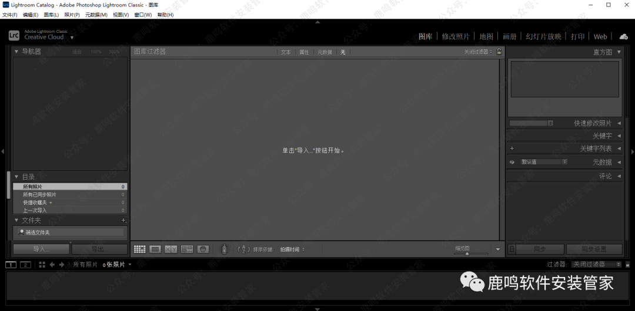
Task: Switch to 修改照片 module
Action: (456, 36)
